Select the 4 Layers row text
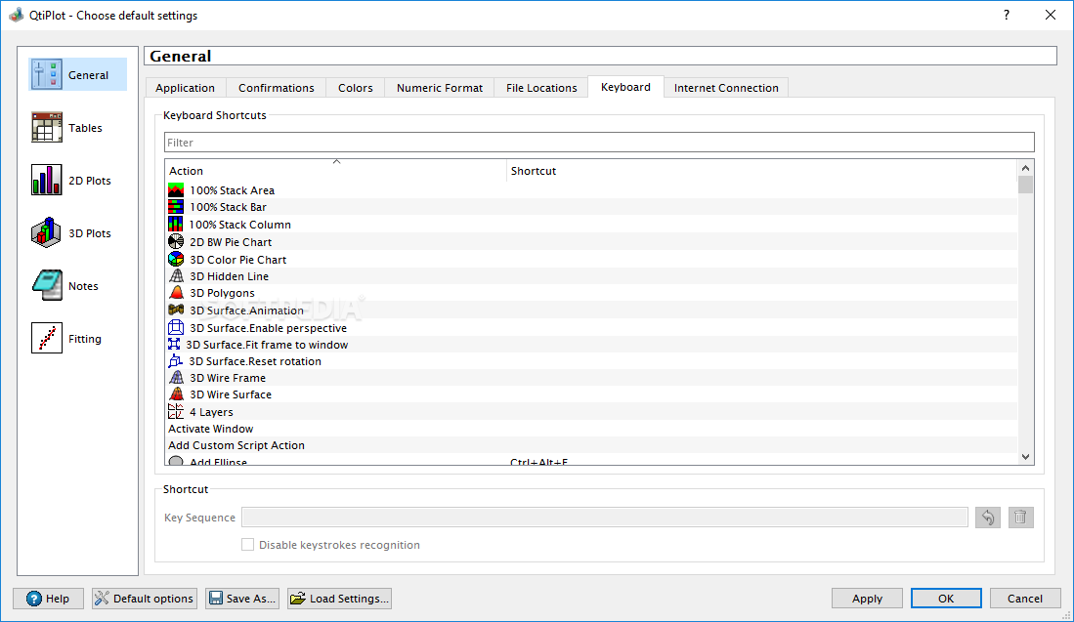 coord(211,412)
